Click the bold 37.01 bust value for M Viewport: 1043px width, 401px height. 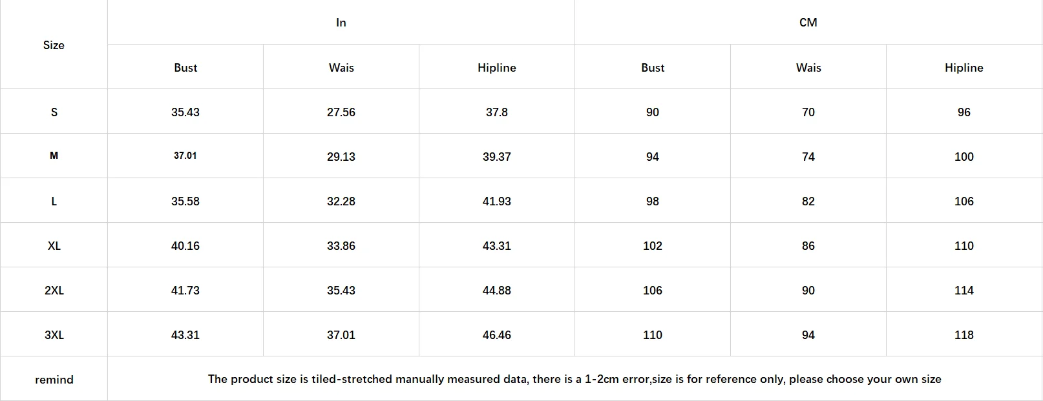(185, 156)
